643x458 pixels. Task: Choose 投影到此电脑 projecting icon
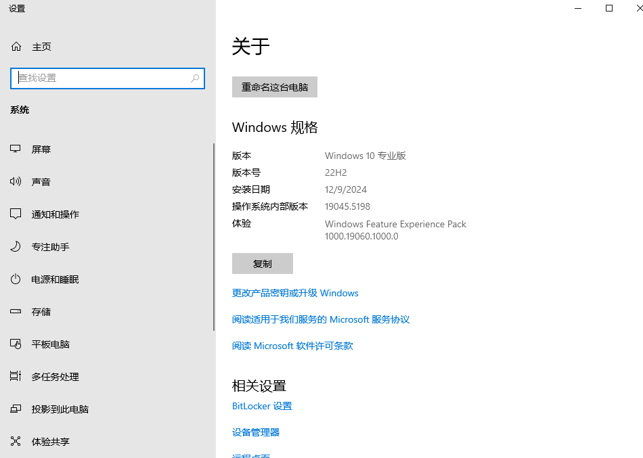point(16,409)
